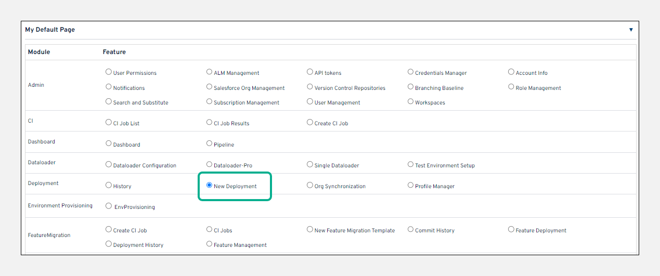The width and height of the screenshot is (660, 276).
Task: Select Org Synchronization radio button
Action: point(310,186)
